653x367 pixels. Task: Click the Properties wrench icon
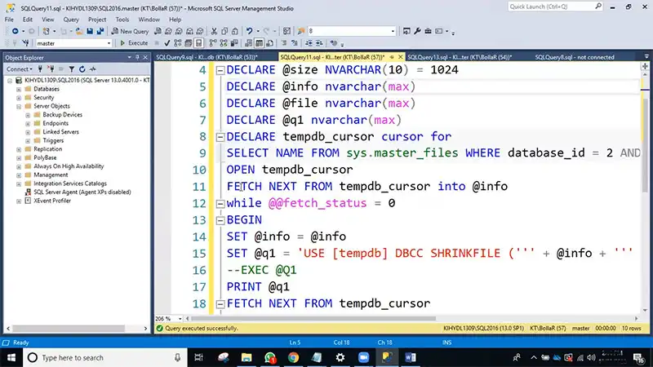(x=417, y=31)
